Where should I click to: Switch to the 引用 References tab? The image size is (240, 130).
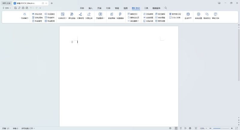coord(108,8)
